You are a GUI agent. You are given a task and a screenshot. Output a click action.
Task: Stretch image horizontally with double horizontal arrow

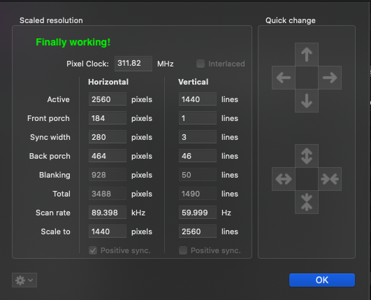[x=284, y=179]
